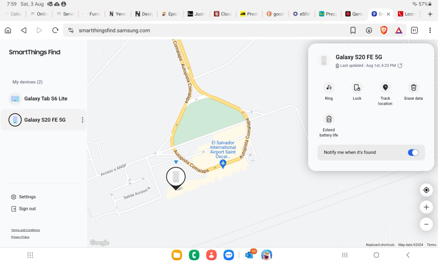Viewport: 438px width, 263px height.
Task: Open Settings in sidebar
Action: 24,197
